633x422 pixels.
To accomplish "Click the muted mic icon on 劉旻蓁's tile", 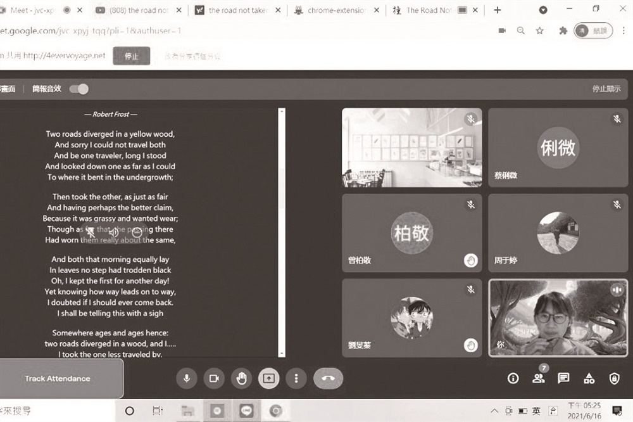I will click(x=471, y=290).
